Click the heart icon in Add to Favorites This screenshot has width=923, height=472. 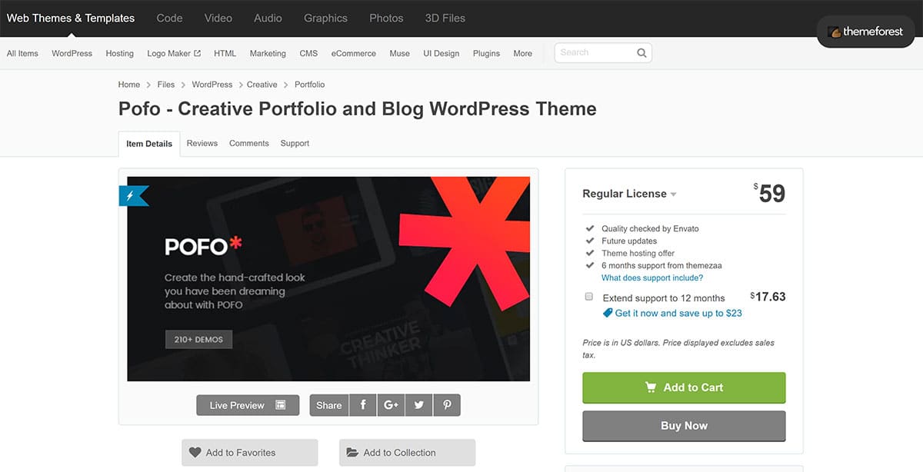pyautogui.click(x=195, y=453)
